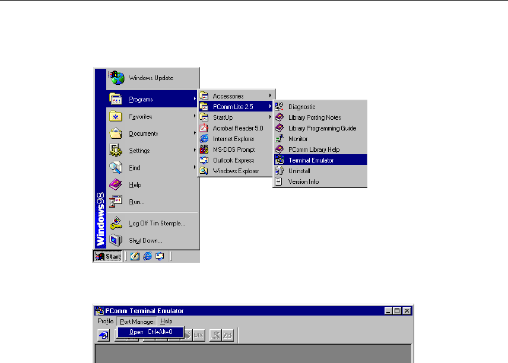Expand the Favorites submenu
Viewport: 508px width, 363px height.
153,116
